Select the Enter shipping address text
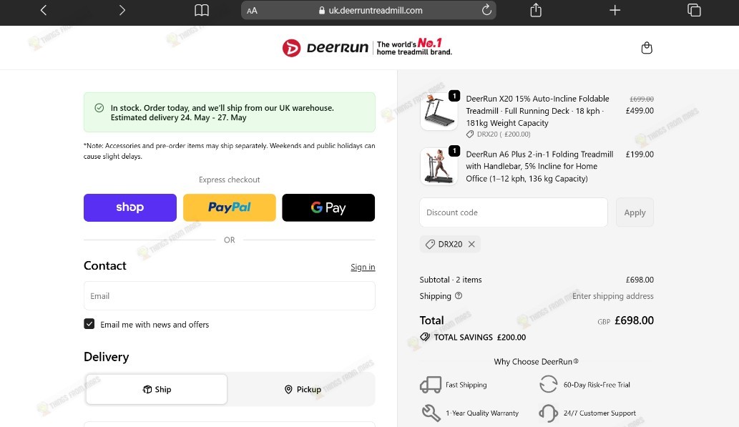This screenshot has height=427, width=739. click(x=612, y=296)
